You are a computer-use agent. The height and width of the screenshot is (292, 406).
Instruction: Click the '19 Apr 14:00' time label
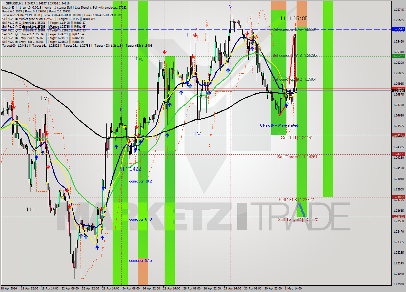point(50,289)
